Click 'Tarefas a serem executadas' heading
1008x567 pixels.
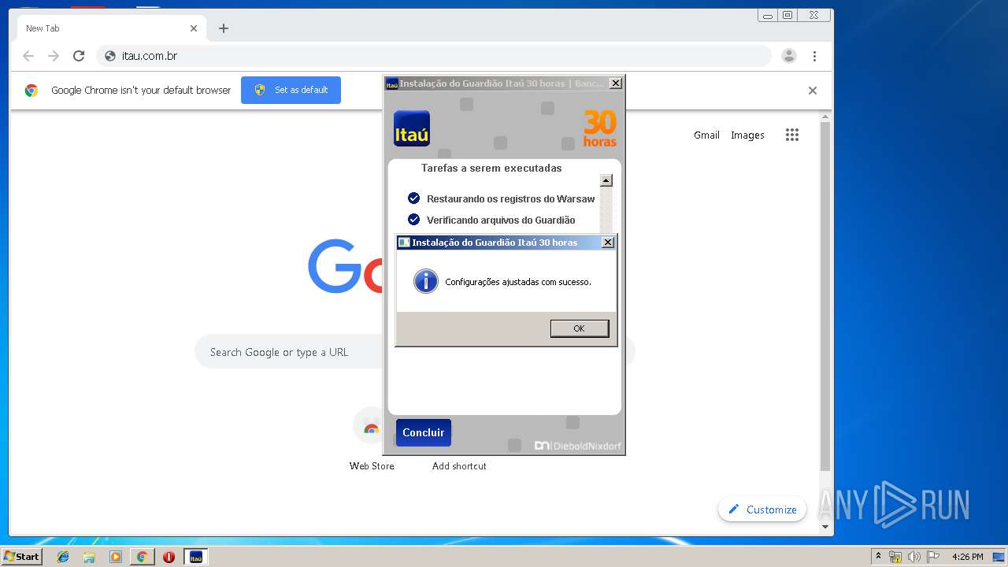tap(491, 168)
